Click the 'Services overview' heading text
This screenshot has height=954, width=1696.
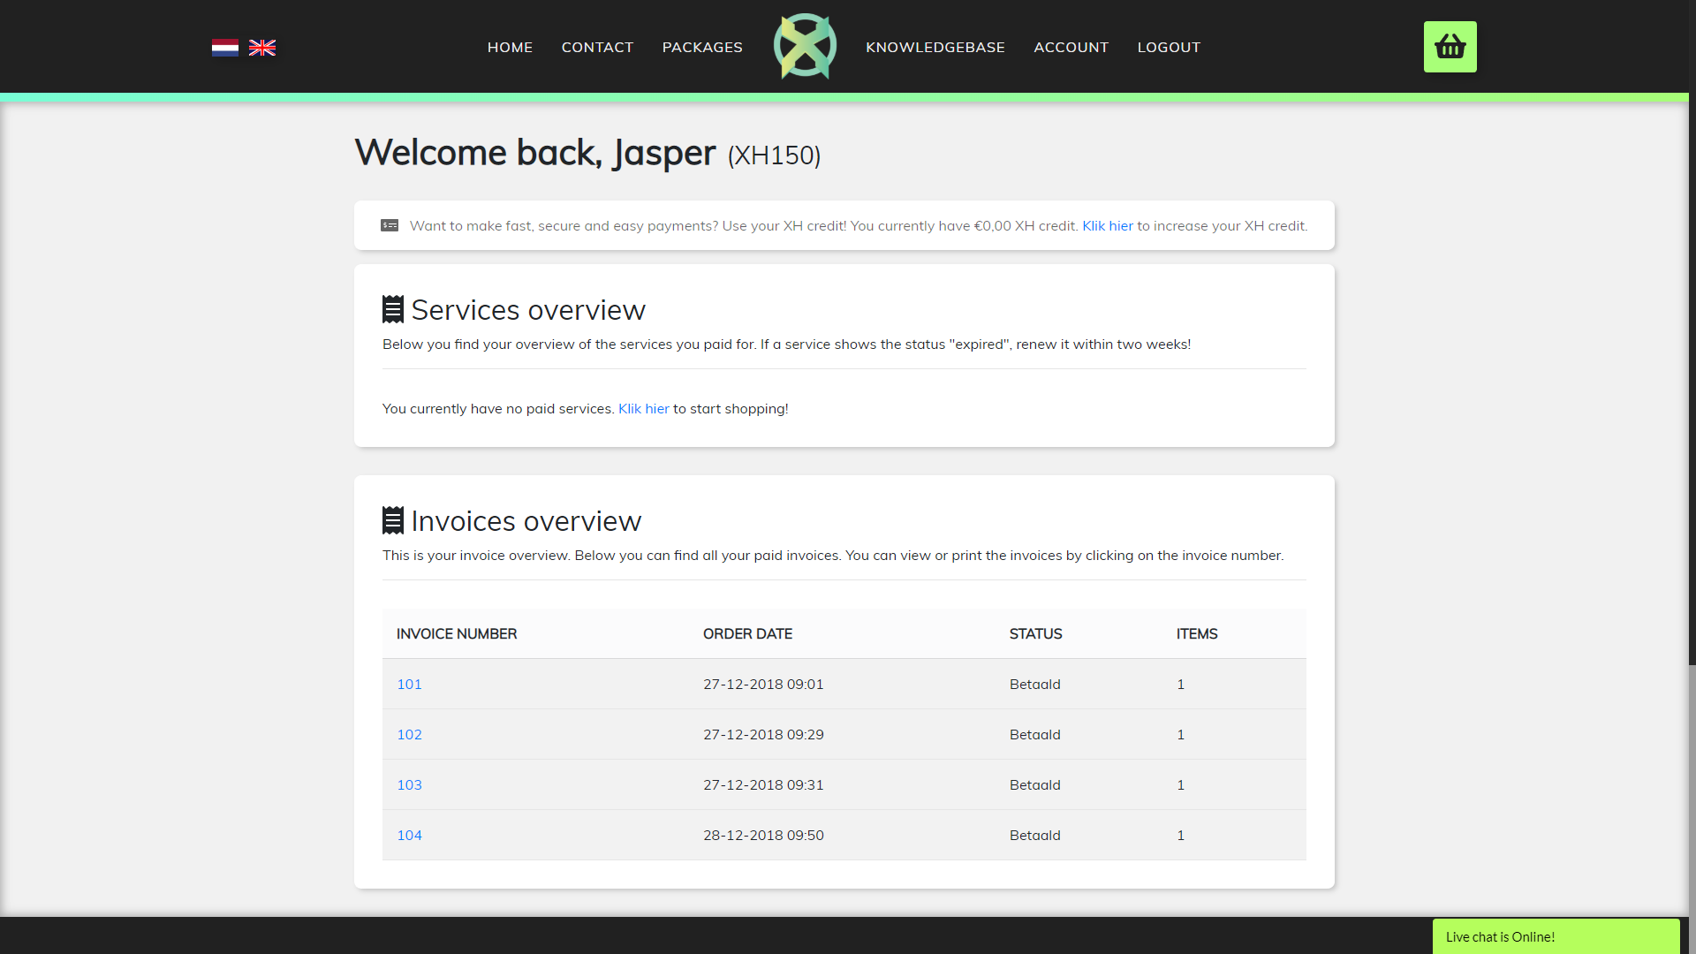pyautogui.click(x=528, y=310)
